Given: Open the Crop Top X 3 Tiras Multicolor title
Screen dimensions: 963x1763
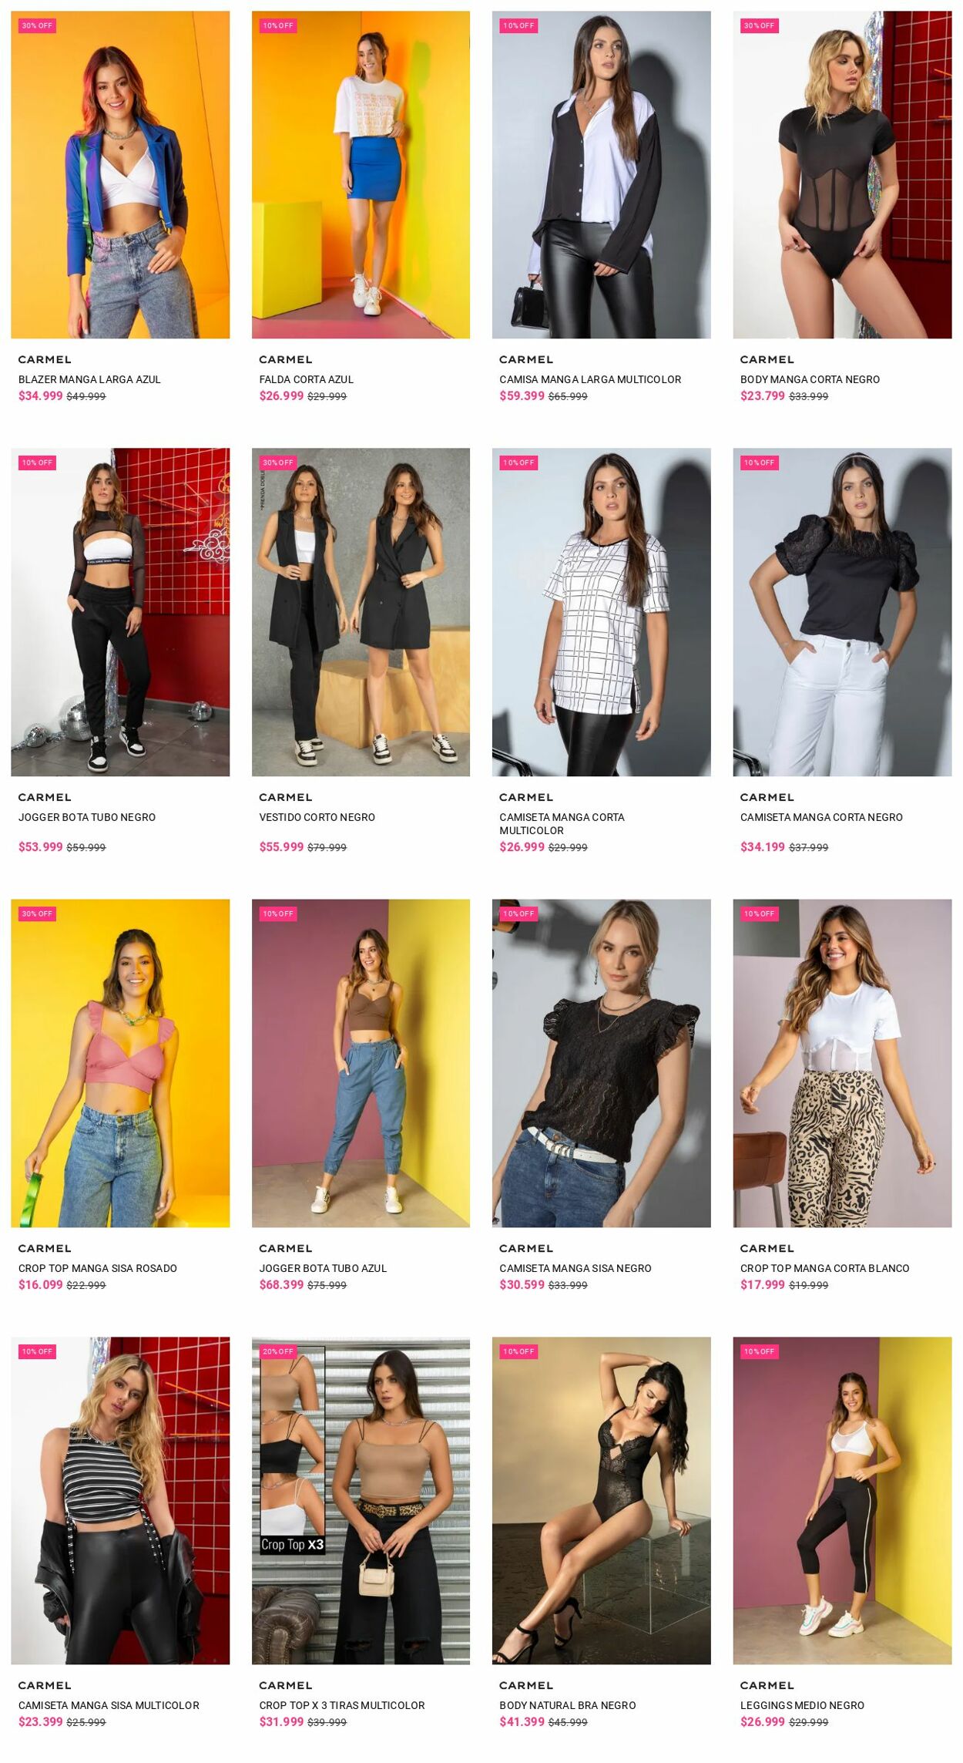Looking at the screenshot, I should (341, 1705).
